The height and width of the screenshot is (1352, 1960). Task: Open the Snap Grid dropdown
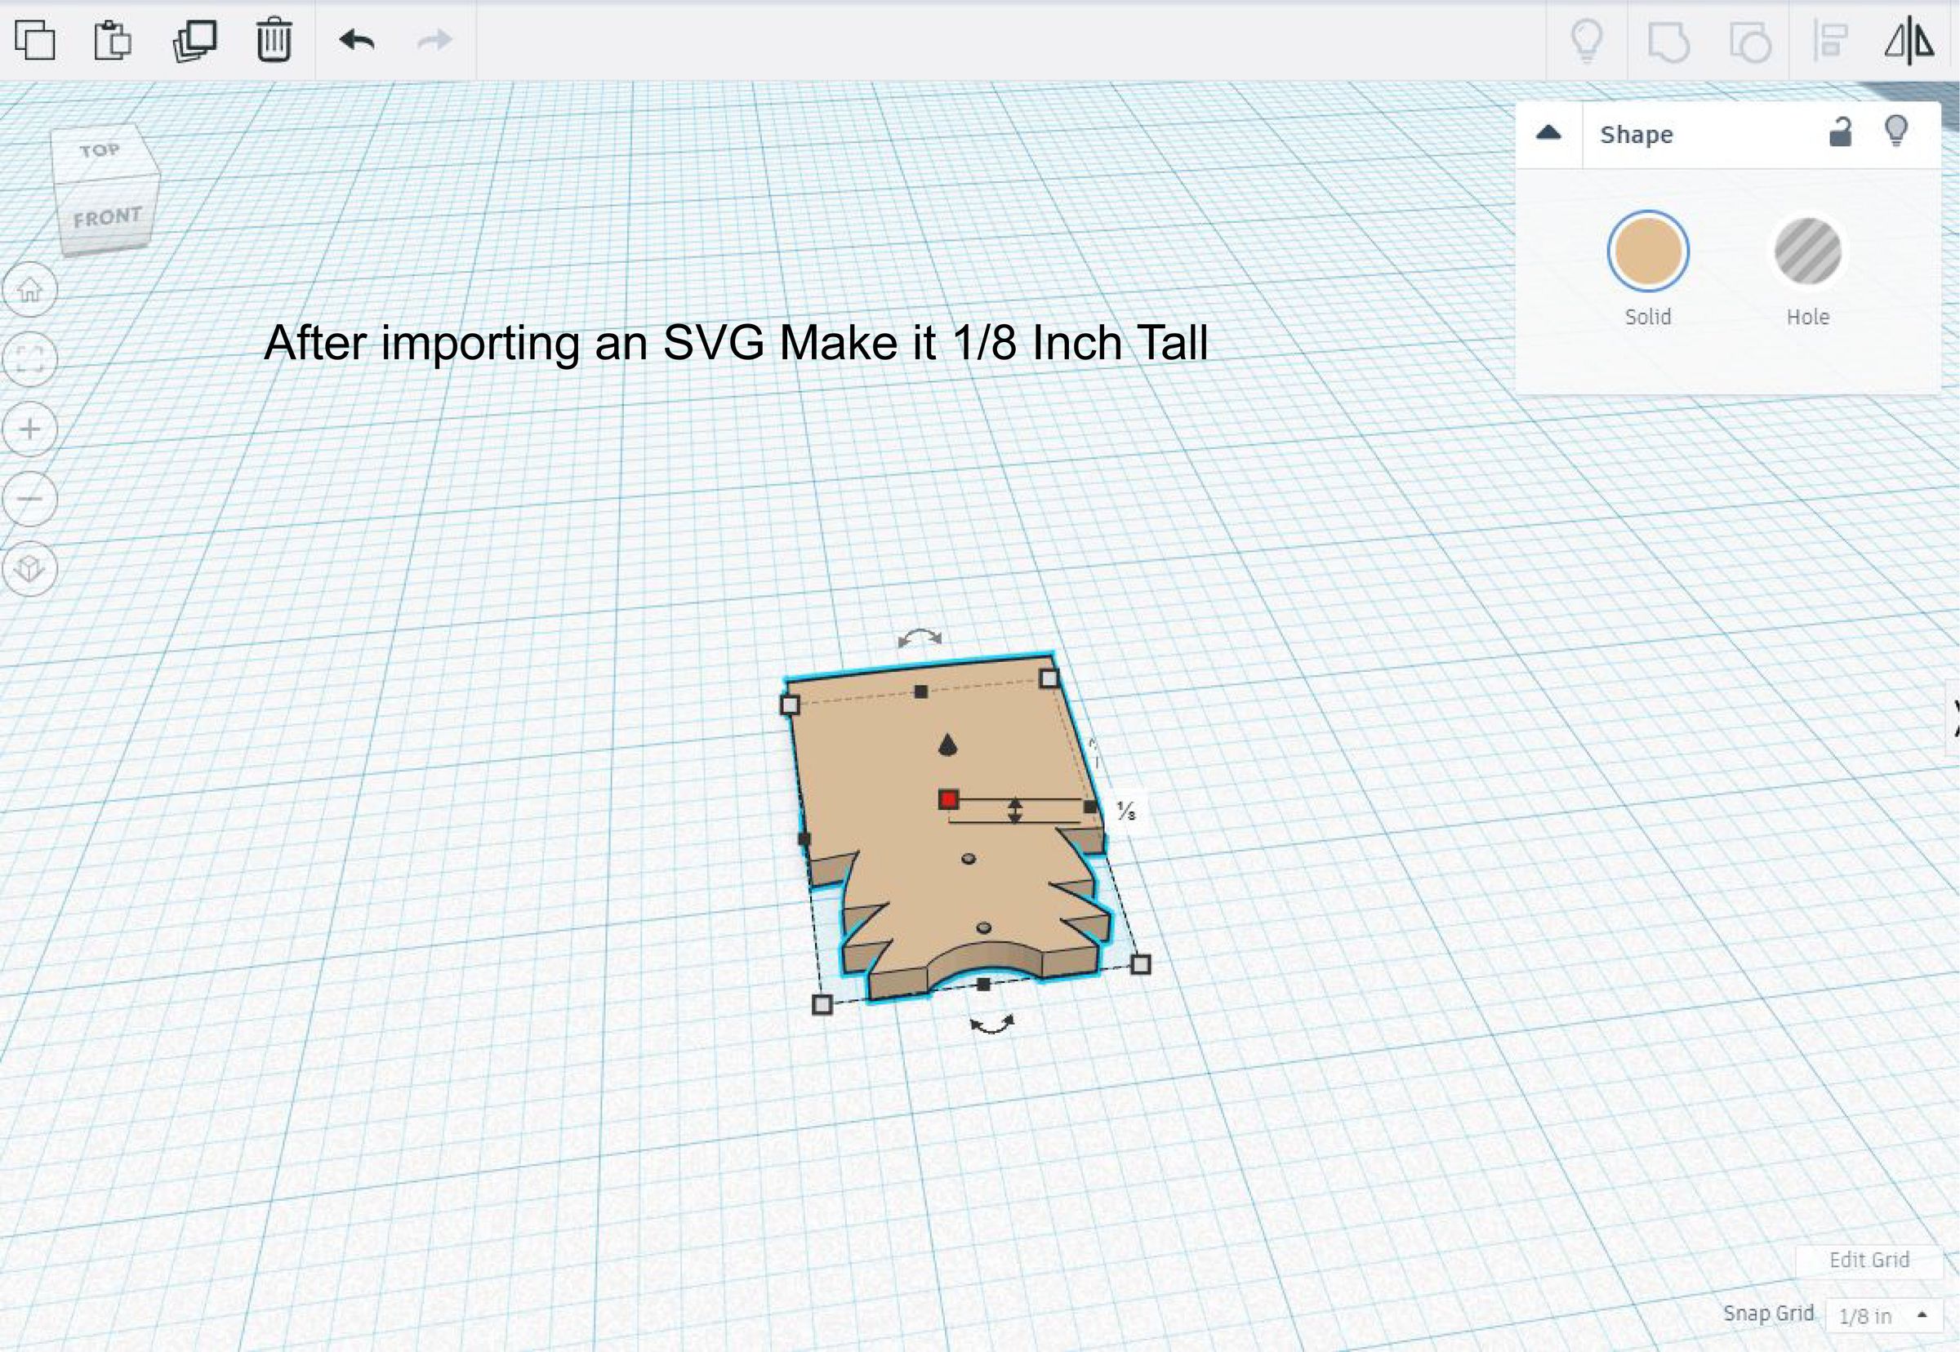[x=1883, y=1315]
